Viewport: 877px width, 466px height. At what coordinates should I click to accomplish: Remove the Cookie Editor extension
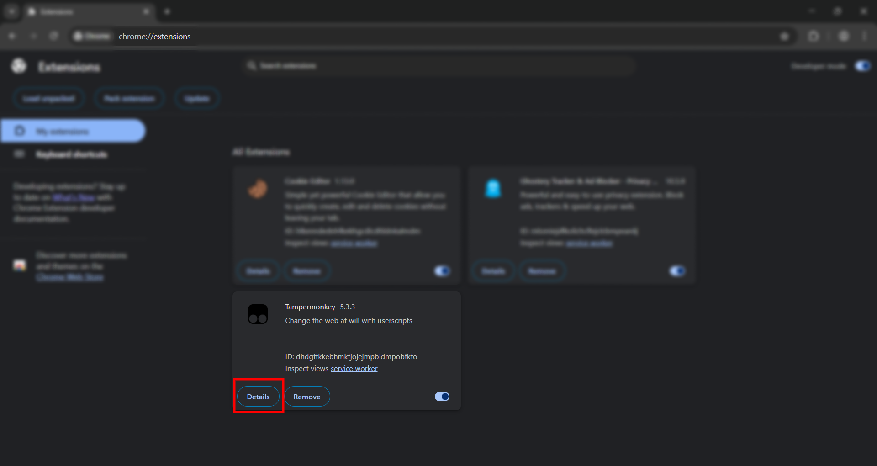307,271
